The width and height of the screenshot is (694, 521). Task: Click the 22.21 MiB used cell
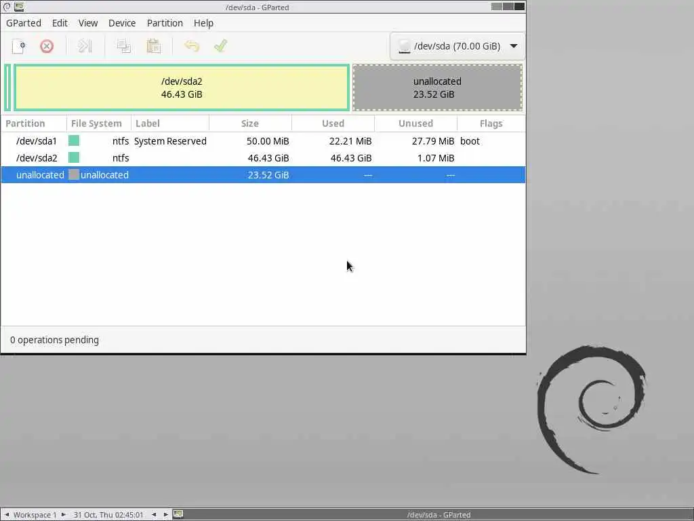coord(350,141)
